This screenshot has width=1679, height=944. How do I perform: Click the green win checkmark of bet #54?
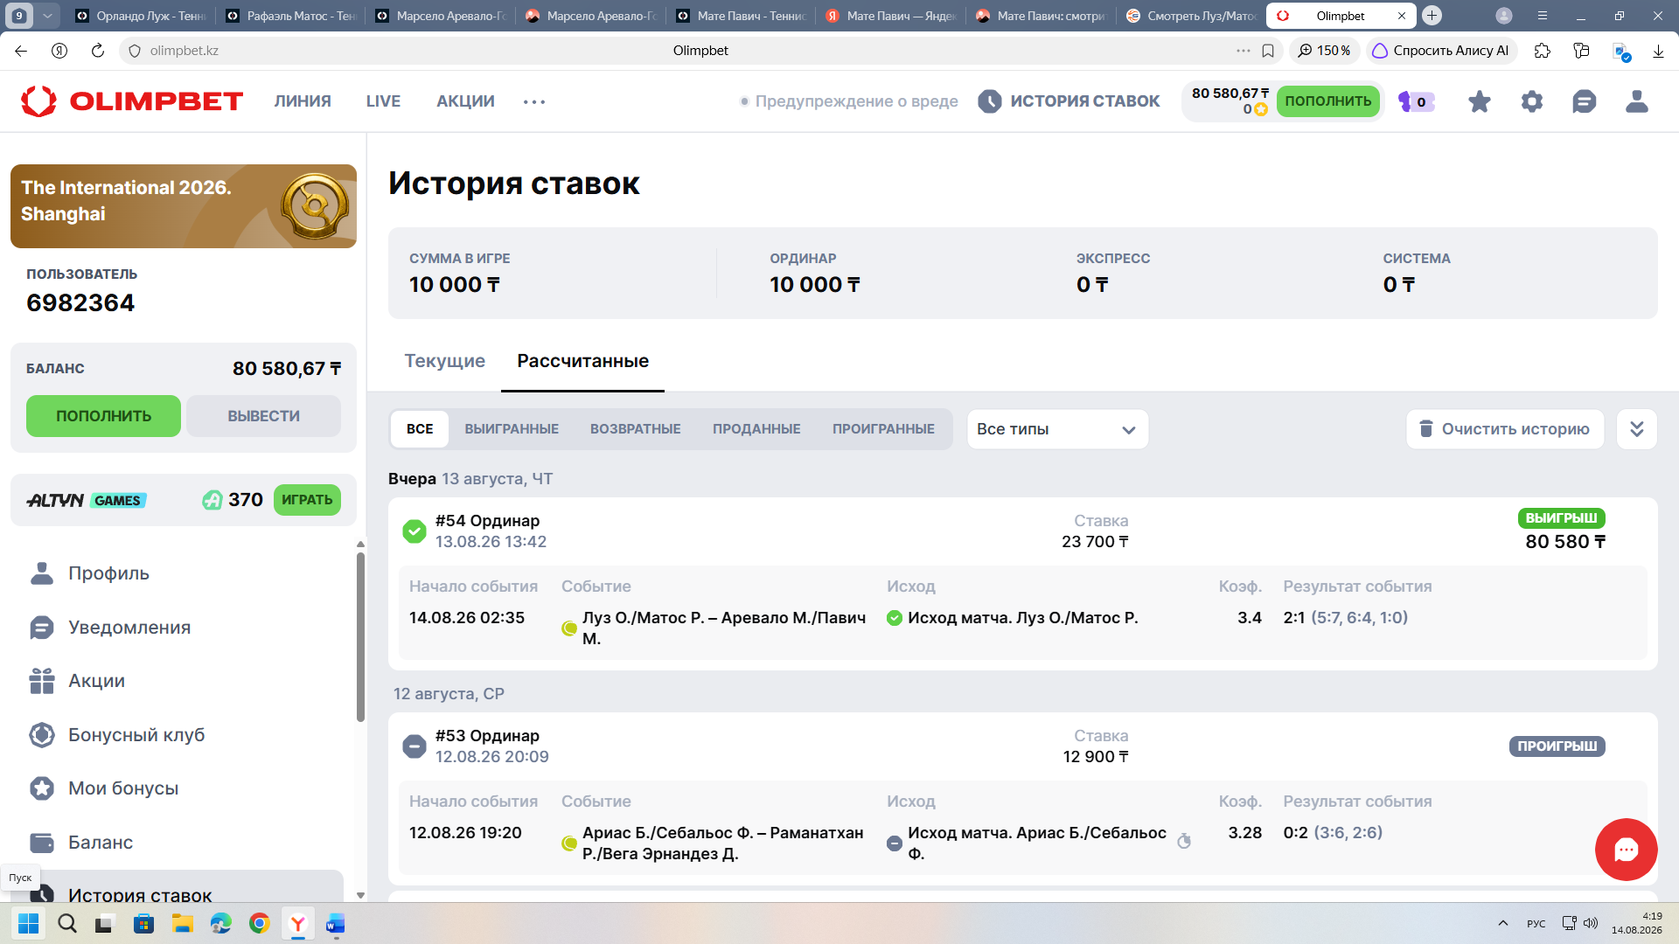point(414,531)
